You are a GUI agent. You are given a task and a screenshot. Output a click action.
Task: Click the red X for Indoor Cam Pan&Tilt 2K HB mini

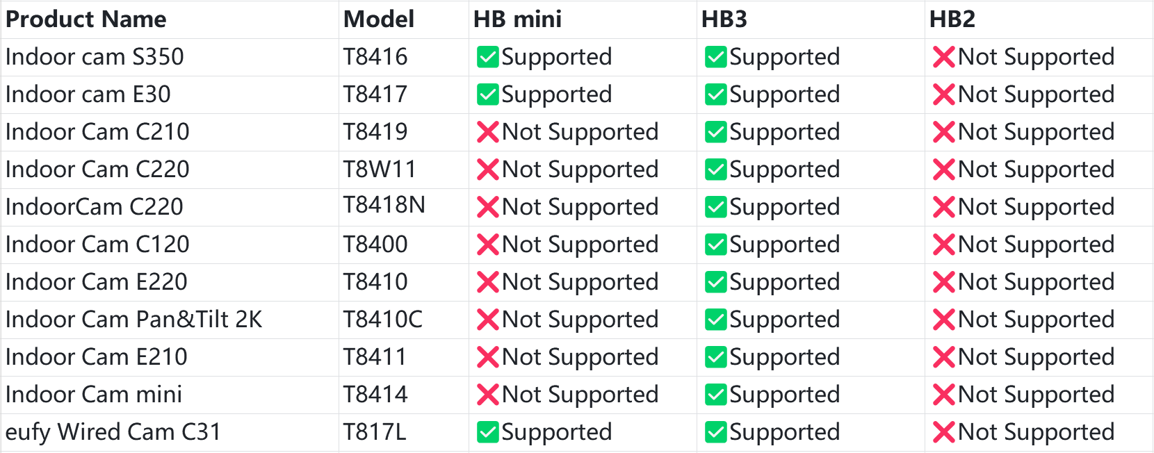coord(488,320)
